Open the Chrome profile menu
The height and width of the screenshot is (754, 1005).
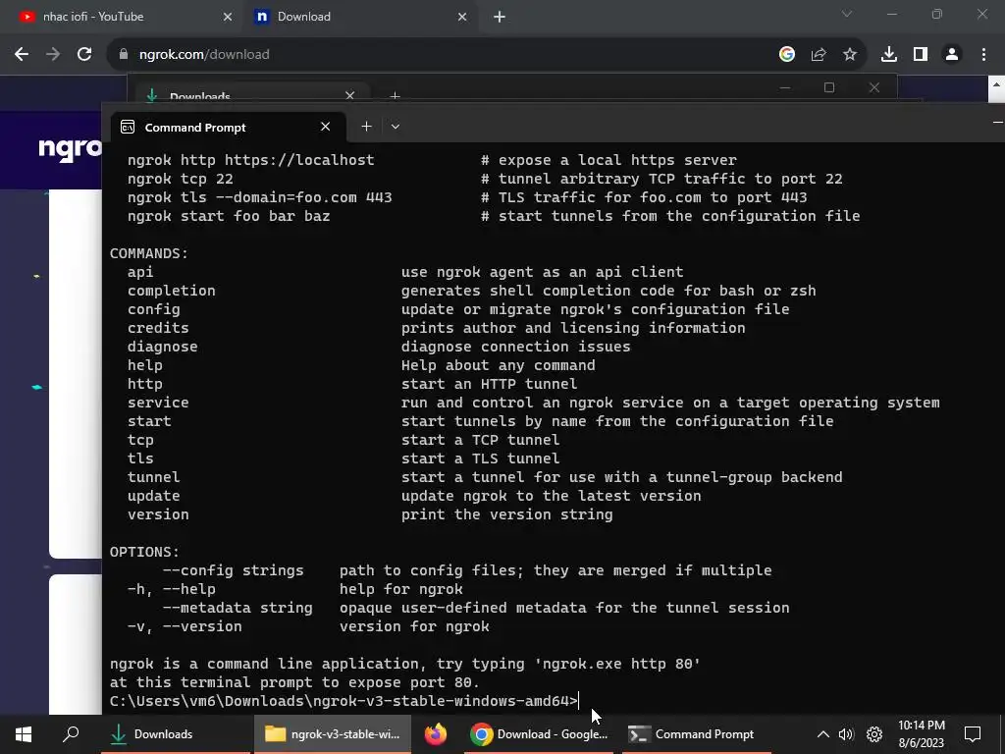952,55
